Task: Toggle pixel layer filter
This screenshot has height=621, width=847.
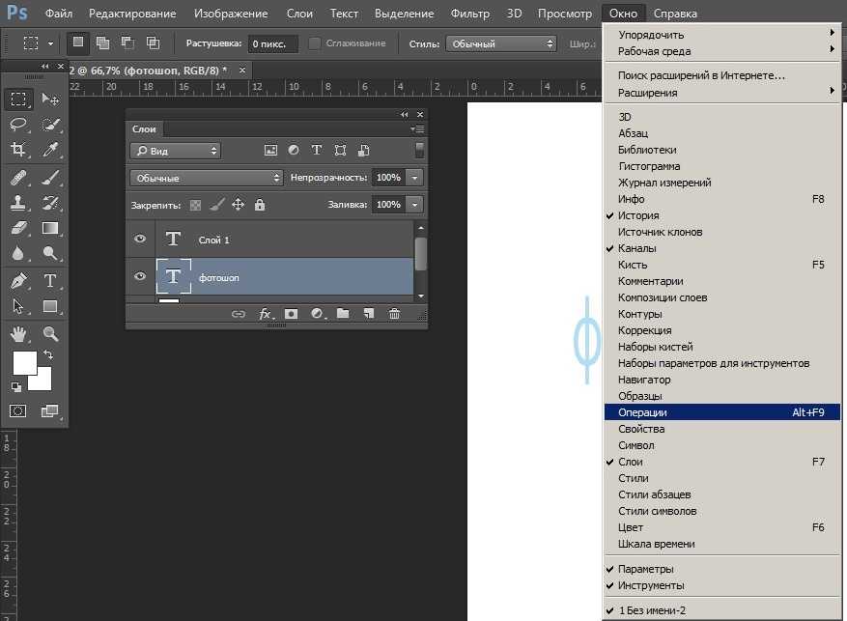Action: [x=270, y=151]
